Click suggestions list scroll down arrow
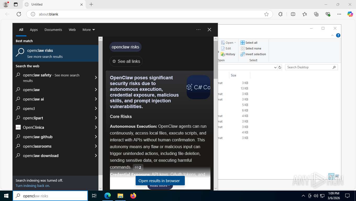This screenshot has width=356, height=201. click(x=101, y=188)
